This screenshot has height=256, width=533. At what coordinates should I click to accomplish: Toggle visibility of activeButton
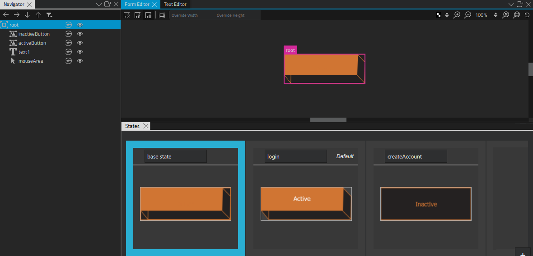80,43
